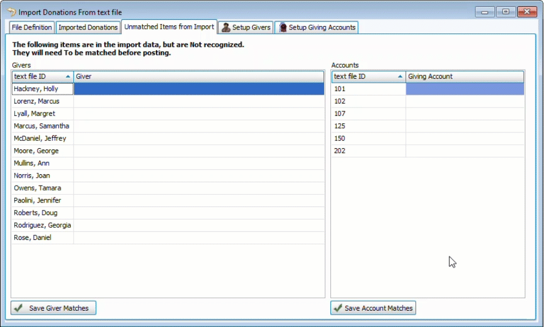Click the Giving Account column header
Viewport: 544px width, 327px height.
(465, 76)
